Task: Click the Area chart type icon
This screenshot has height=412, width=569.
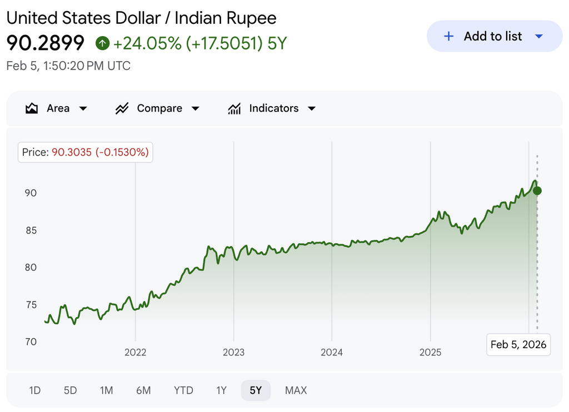Action: (x=32, y=108)
